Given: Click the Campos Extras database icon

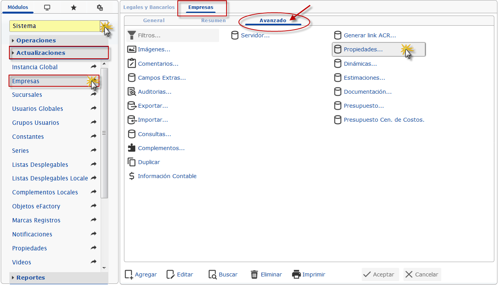Looking at the screenshot, I should tap(132, 78).
